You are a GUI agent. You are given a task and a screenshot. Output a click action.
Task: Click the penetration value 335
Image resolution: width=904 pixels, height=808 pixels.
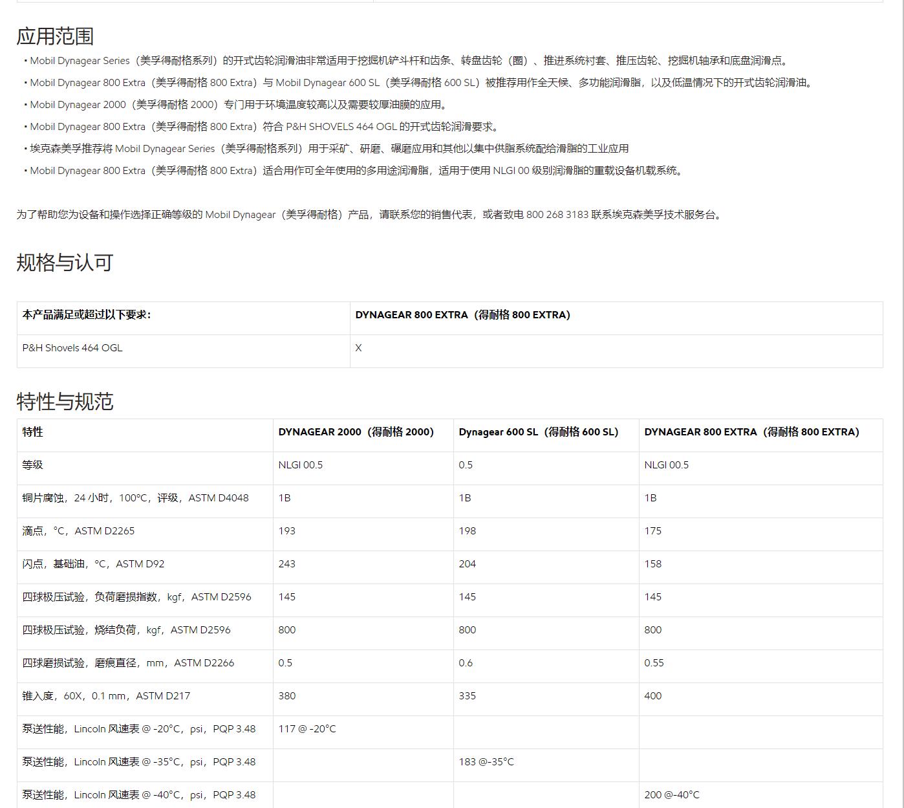[x=468, y=696]
